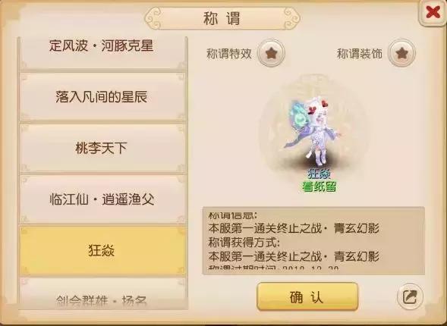
Task: Toggle the 称谓装饰 star button
Action: tap(402, 53)
